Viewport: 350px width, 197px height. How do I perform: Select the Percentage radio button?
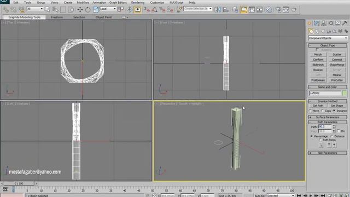[312, 136]
